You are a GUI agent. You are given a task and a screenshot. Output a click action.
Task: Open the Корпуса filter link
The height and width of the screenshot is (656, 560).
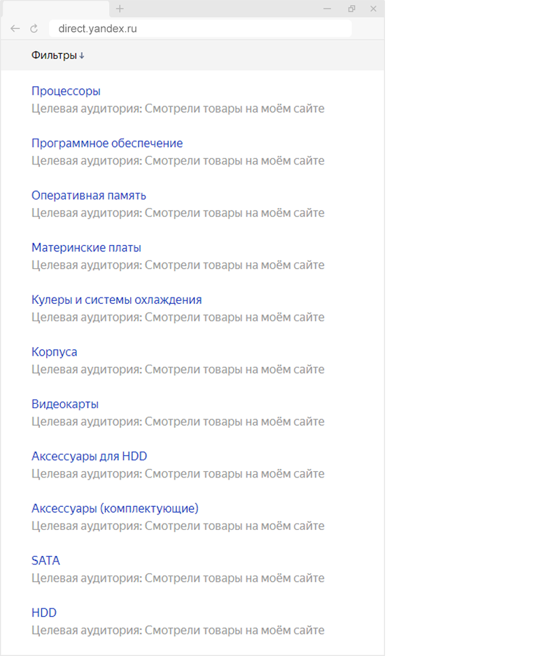[x=55, y=352]
